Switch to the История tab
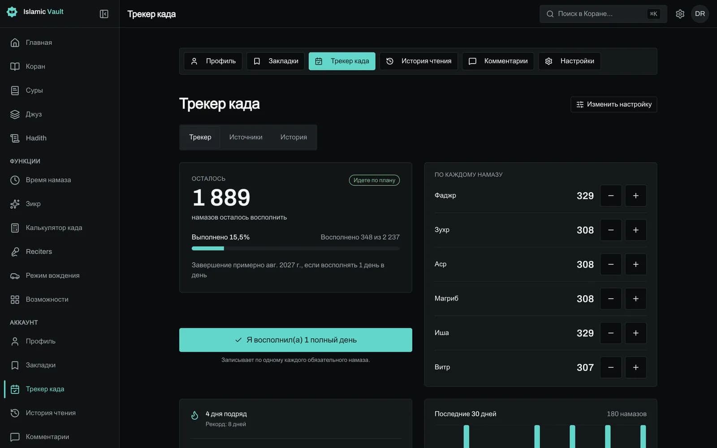Image resolution: width=717 pixels, height=448 pixels. click(294, 137)
